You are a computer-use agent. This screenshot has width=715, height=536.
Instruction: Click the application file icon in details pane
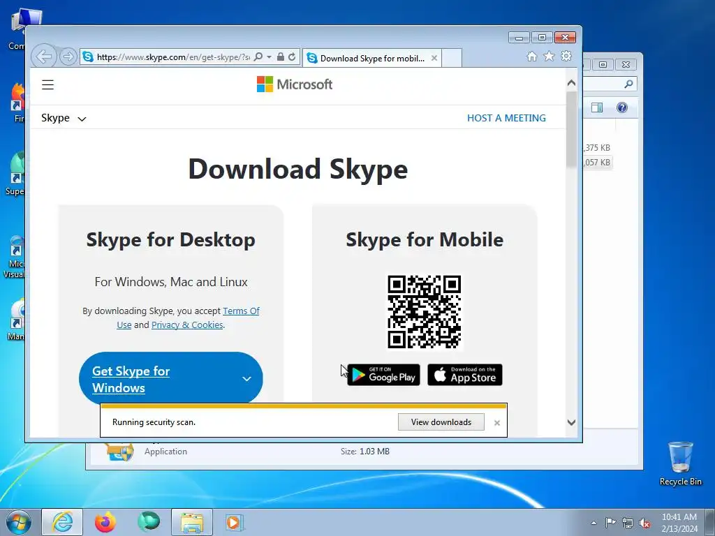(x=120, y=452)
